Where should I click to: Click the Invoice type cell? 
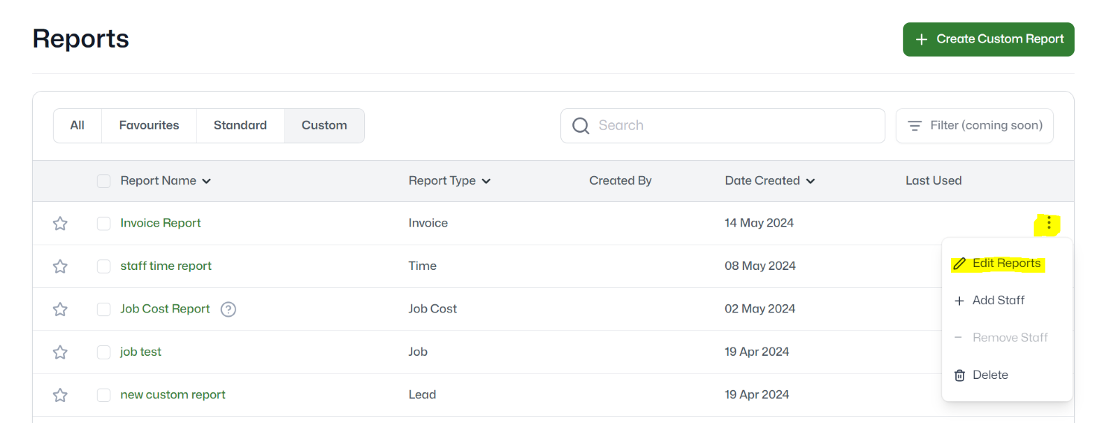point(428,223)
